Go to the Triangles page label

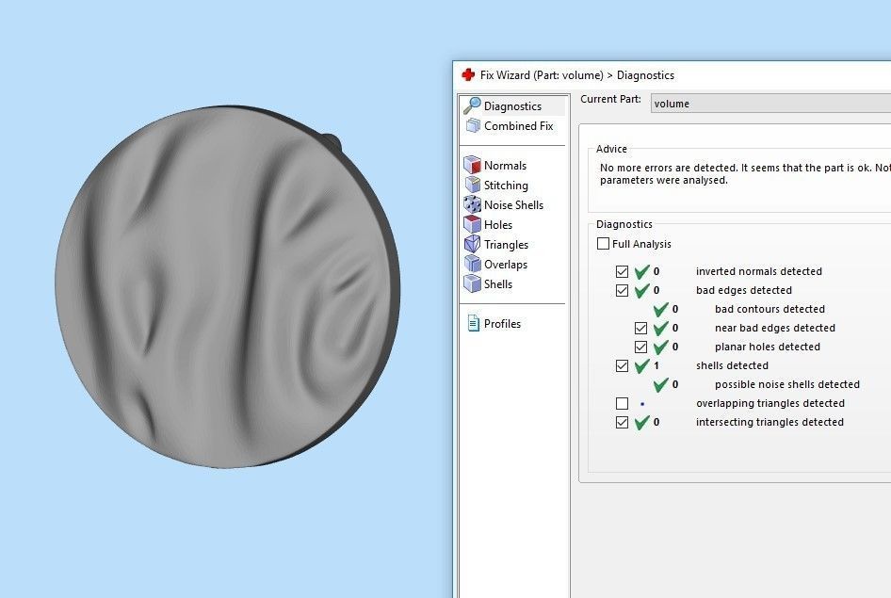tap(506, 245)
